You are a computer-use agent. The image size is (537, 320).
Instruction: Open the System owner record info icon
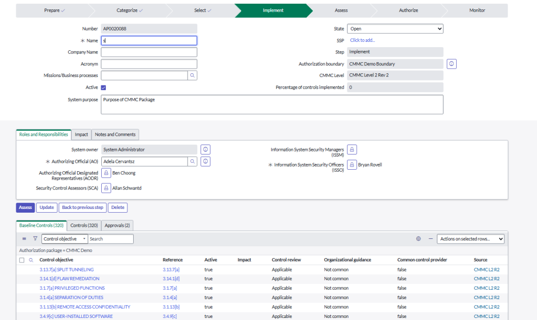click(206, 150)
